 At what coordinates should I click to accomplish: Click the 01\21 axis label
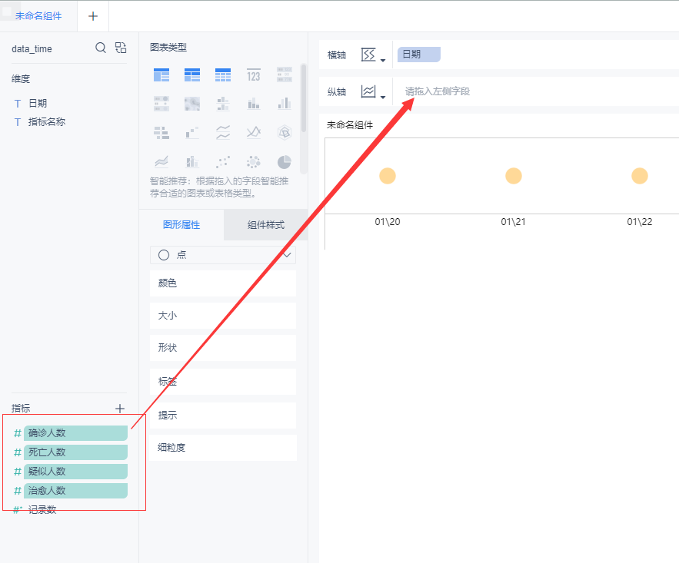click(x=513, y=222)
